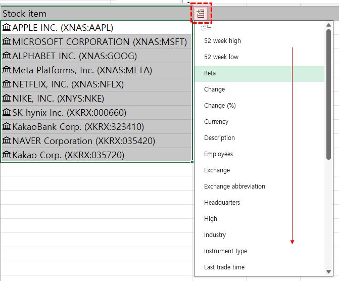
Task: Select the APPLE INC. (XNAS:AAPL) cell
Action: pyautogui.click(x=96, y=27)
